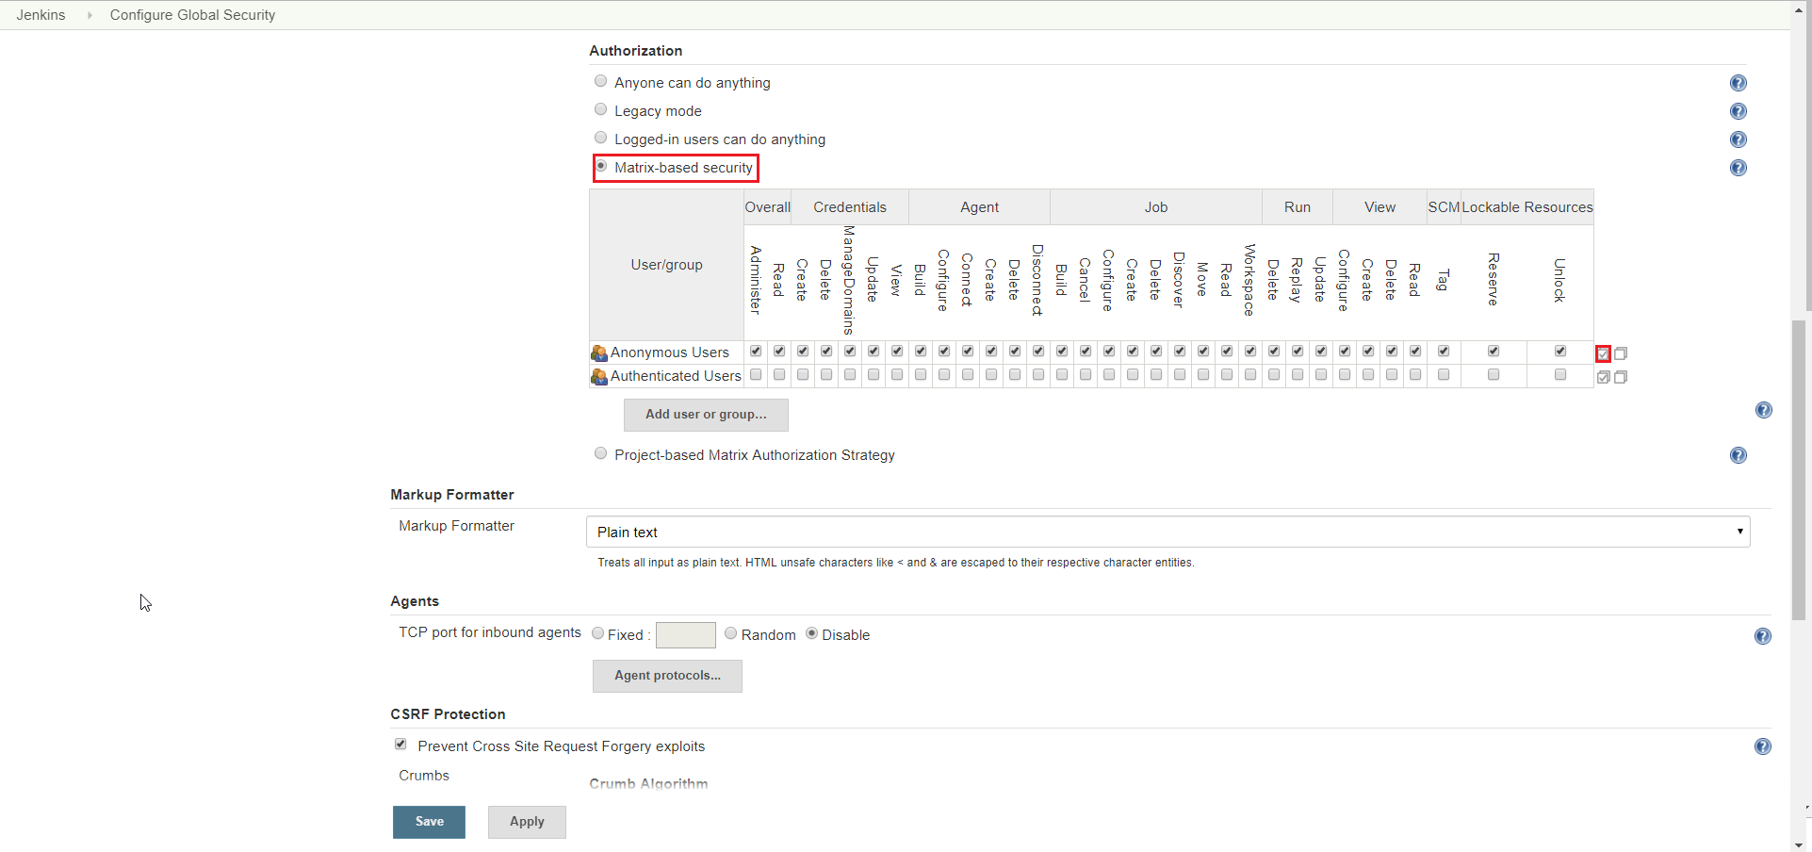1812x852 pixels.
Task: Click unselect-all icon for Anonymous Users row
Action: 1621,353
